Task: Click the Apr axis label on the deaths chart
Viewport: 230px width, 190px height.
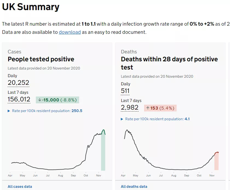Action: tap(123, 175)
